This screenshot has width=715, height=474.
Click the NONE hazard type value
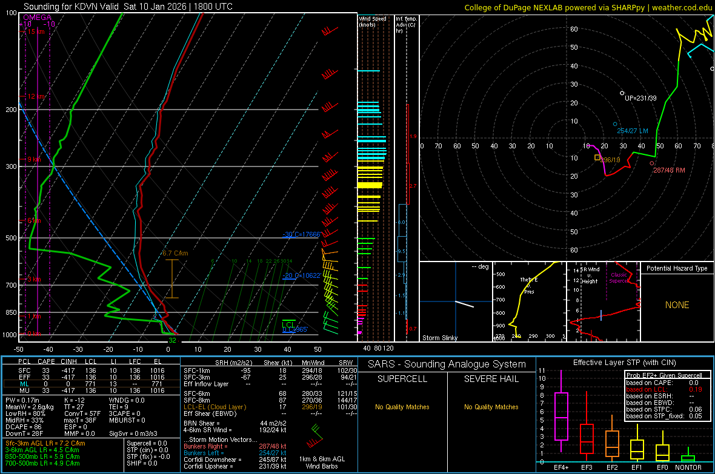click(x=677, y=305)
